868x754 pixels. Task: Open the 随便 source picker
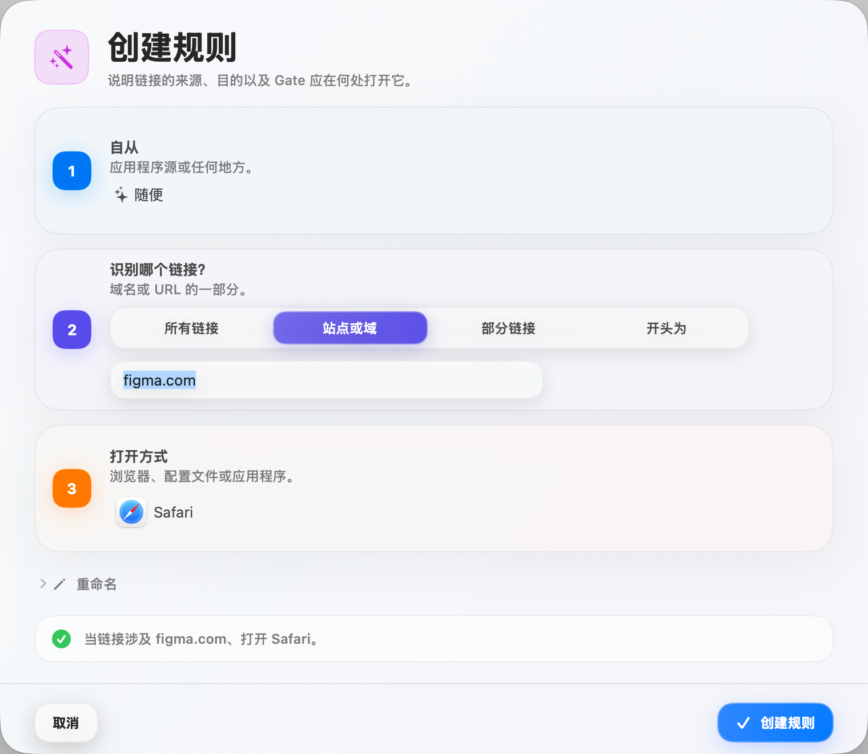click(139, 195)
